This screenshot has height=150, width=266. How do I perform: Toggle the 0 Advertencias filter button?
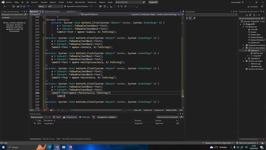click(70, 117)
